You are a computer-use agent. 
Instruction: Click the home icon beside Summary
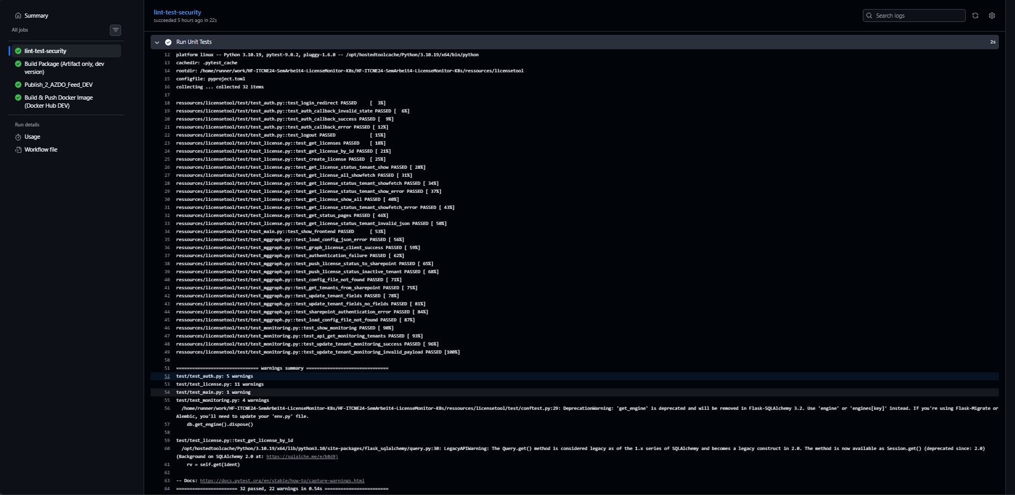click(17, 16)
